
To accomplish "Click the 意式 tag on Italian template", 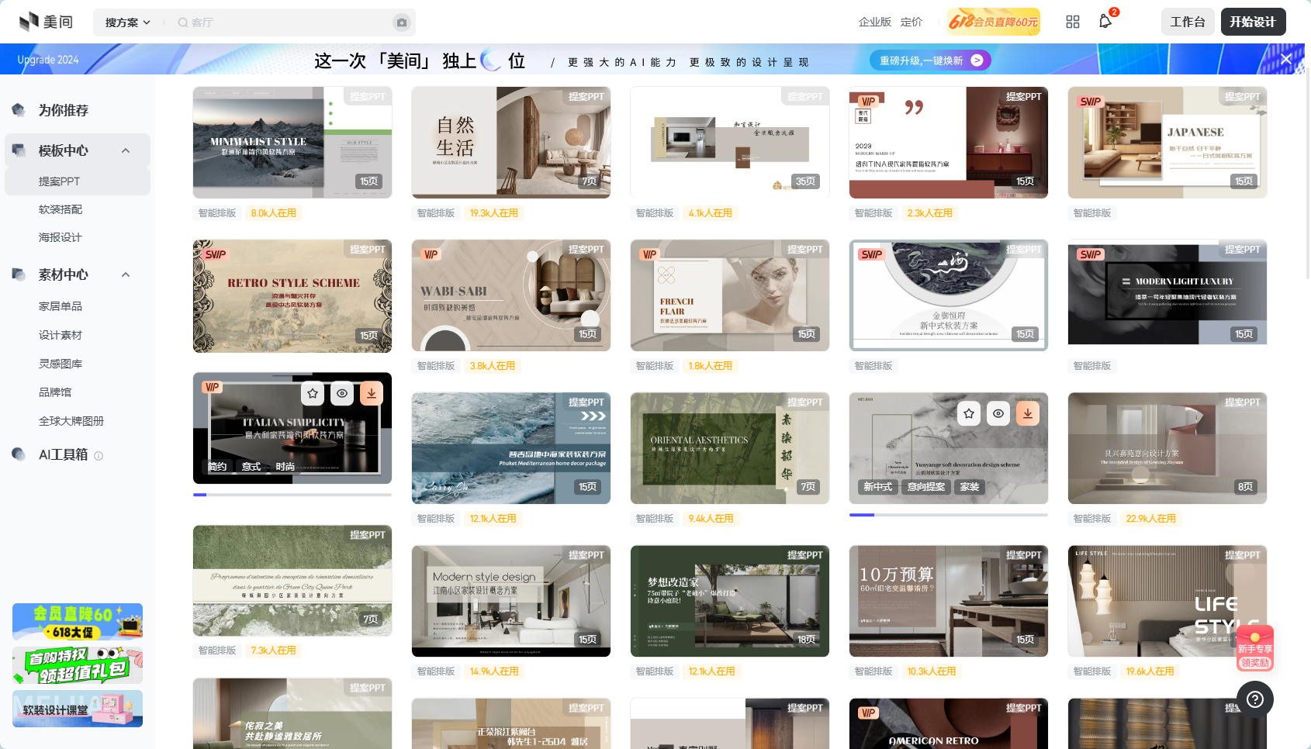I will point(251,466).
